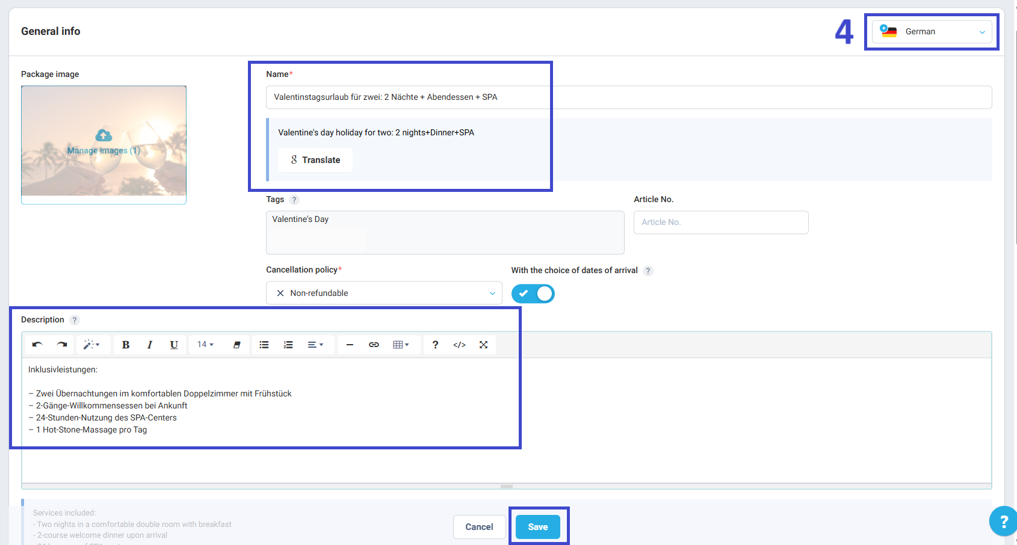Insert a hyperlink in description
The width and height of the screenshot is (1017, 545).
point(374,345)
